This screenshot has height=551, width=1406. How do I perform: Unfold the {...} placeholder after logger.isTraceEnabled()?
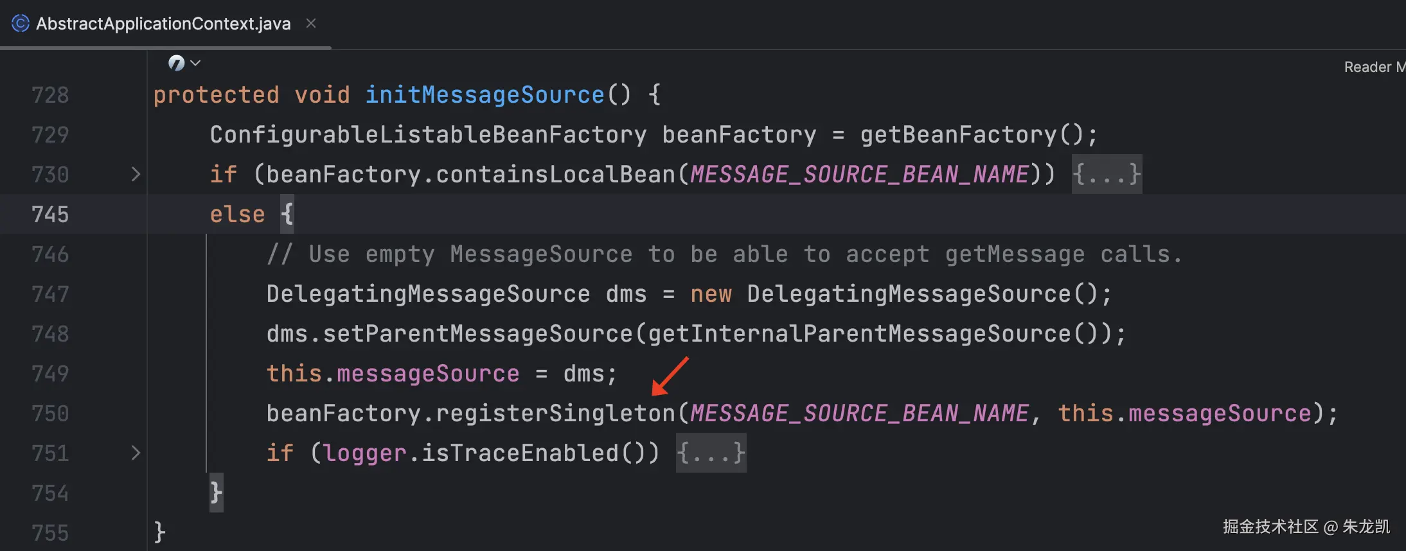tap(711, 453)
